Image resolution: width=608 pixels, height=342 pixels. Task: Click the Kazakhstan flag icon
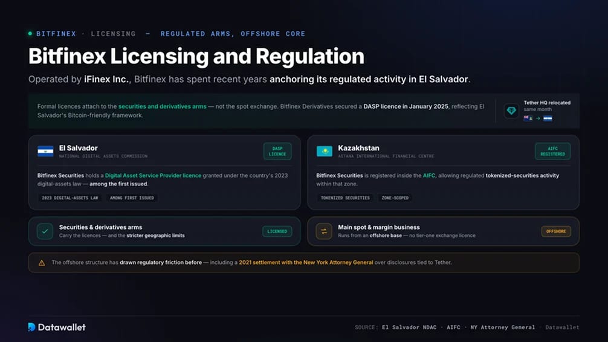click(324, 151)
